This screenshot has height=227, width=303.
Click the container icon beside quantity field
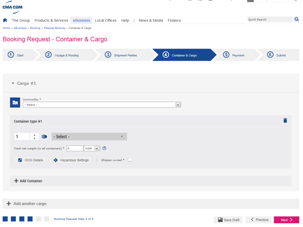pyautogui.click(x=45, y=136)
